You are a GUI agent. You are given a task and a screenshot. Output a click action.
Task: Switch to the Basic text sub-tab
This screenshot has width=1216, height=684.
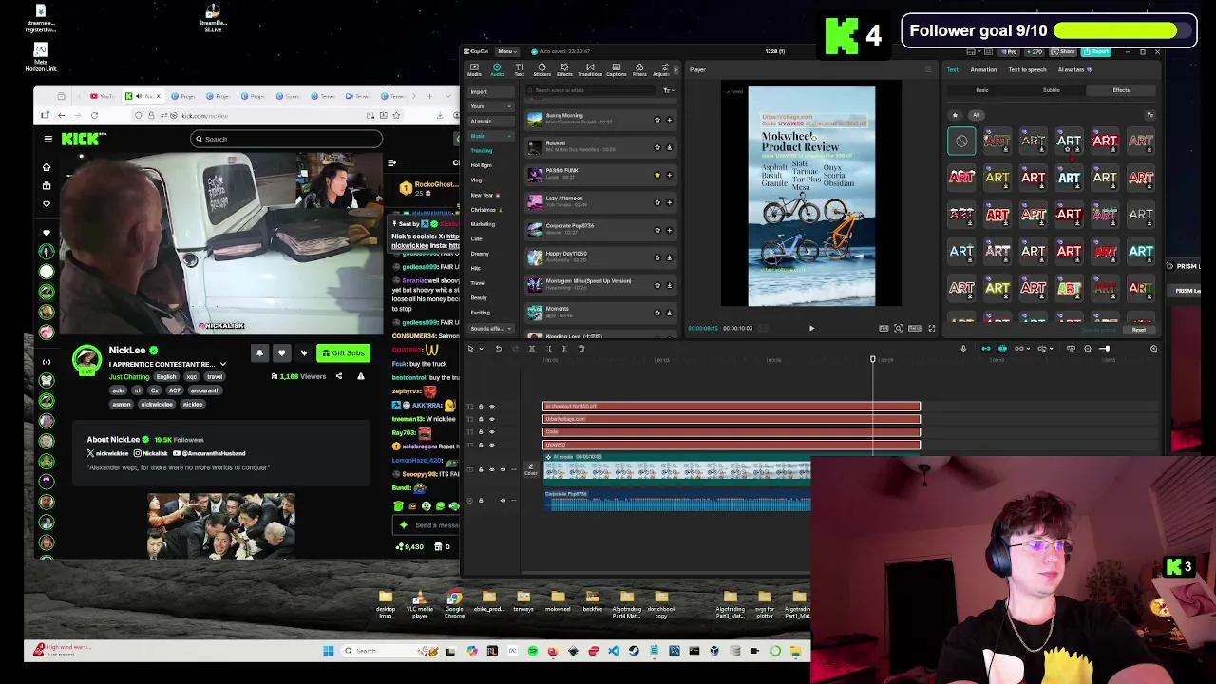coord(982,90)
